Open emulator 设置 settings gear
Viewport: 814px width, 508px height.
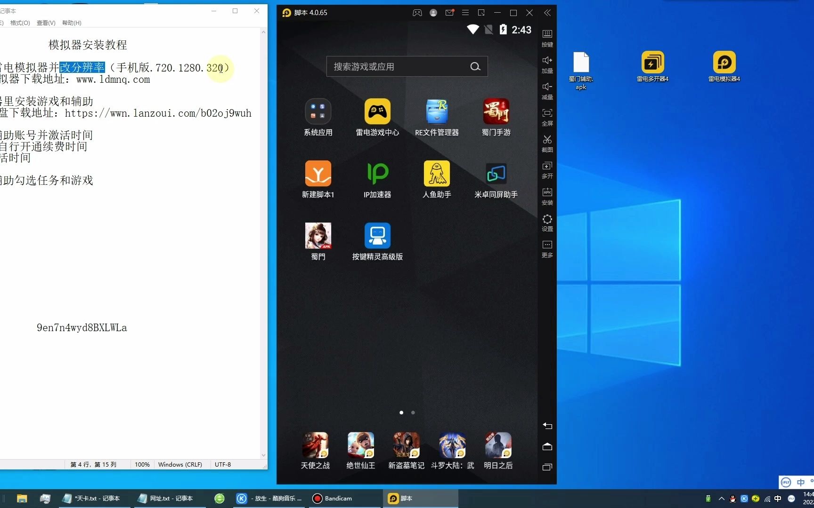[x=547, y=222]
